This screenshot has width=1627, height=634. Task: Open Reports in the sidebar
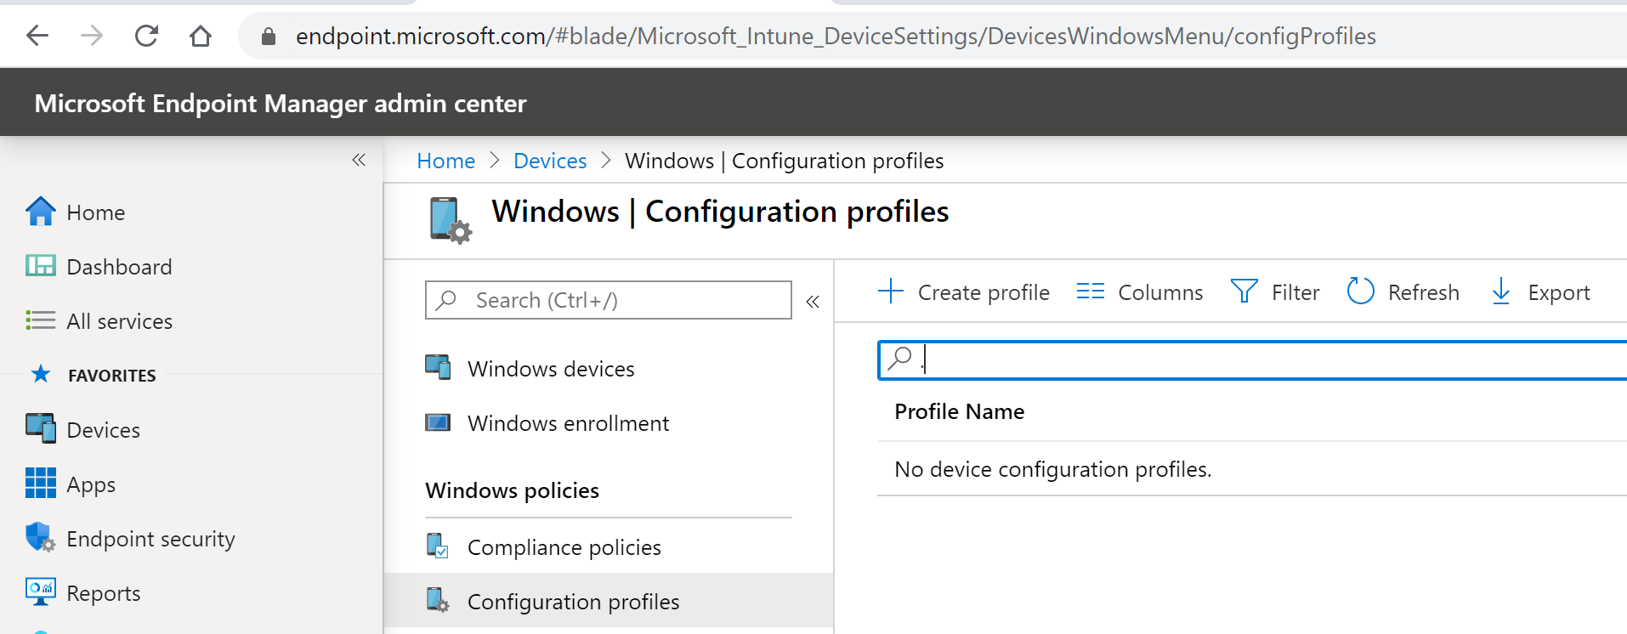click(103, 593)
